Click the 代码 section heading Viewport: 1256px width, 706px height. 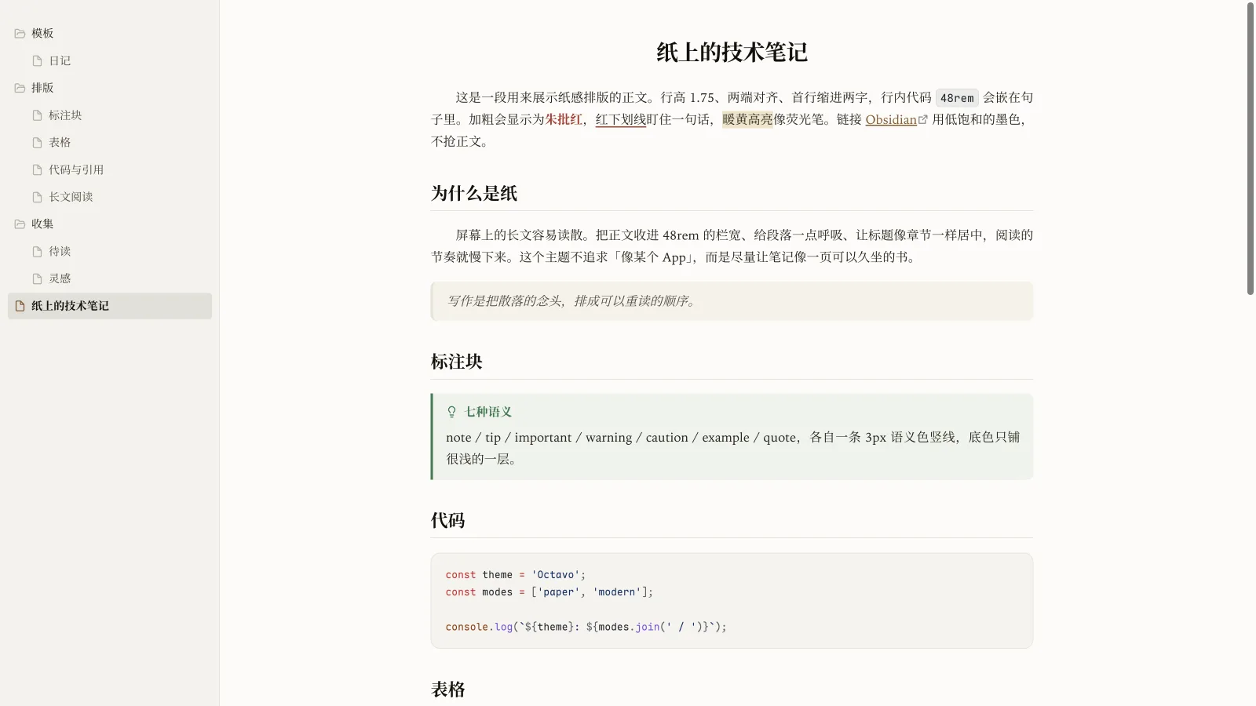(x=448, y=520)
